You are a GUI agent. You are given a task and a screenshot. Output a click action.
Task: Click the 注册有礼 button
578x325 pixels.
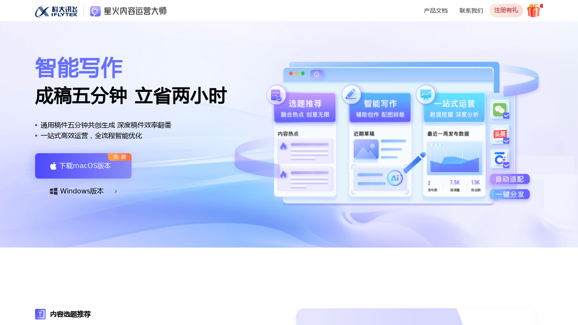(506, 11)
